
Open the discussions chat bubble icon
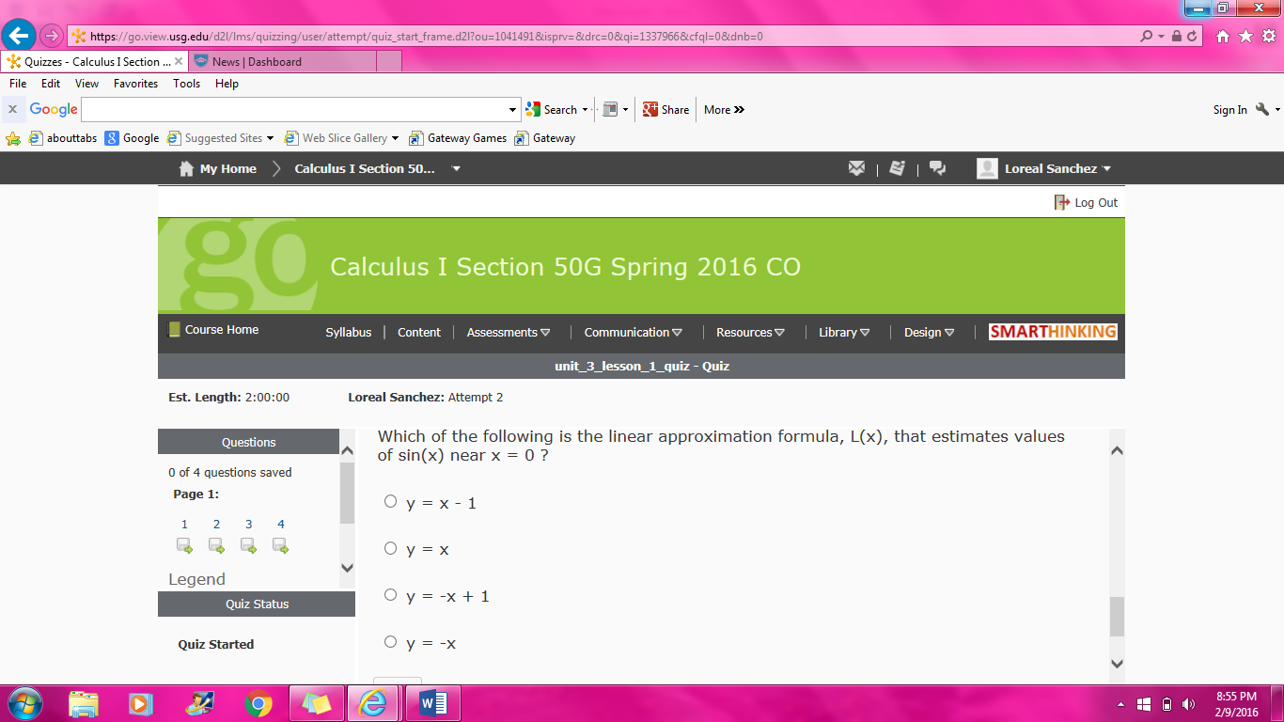[x=937, y=167]
